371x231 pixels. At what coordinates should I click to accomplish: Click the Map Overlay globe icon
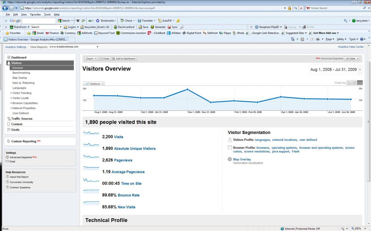click(230, 159)
